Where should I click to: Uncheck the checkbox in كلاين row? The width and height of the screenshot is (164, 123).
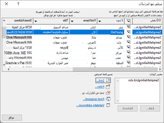point(128,47)
